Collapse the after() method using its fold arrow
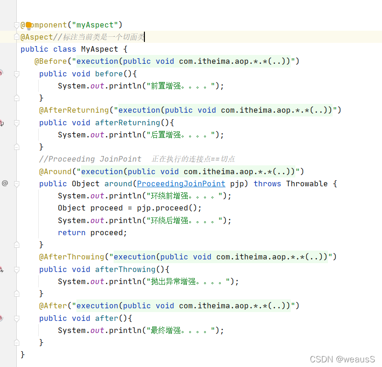 (17, 319)
